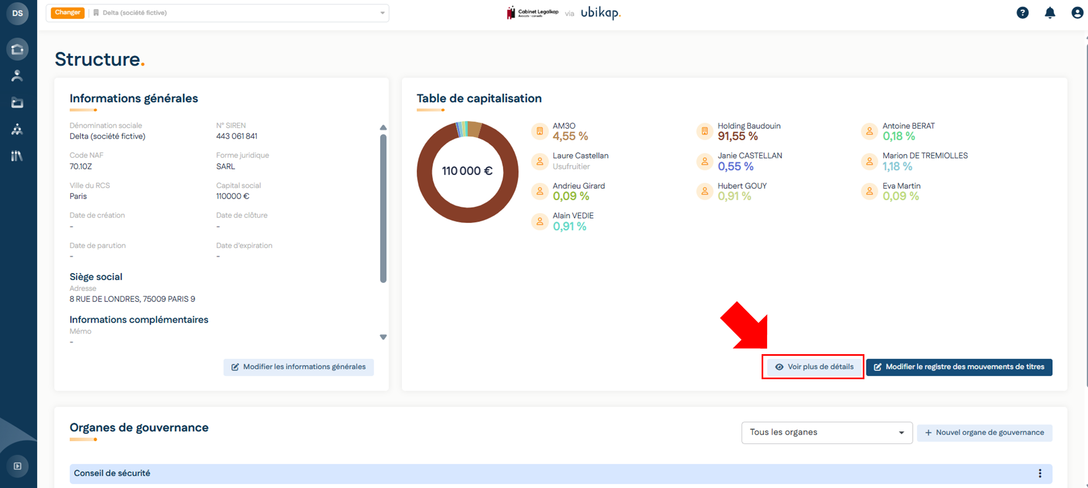Click Nouvel organe de gouvernance

(x=985, y=433)
